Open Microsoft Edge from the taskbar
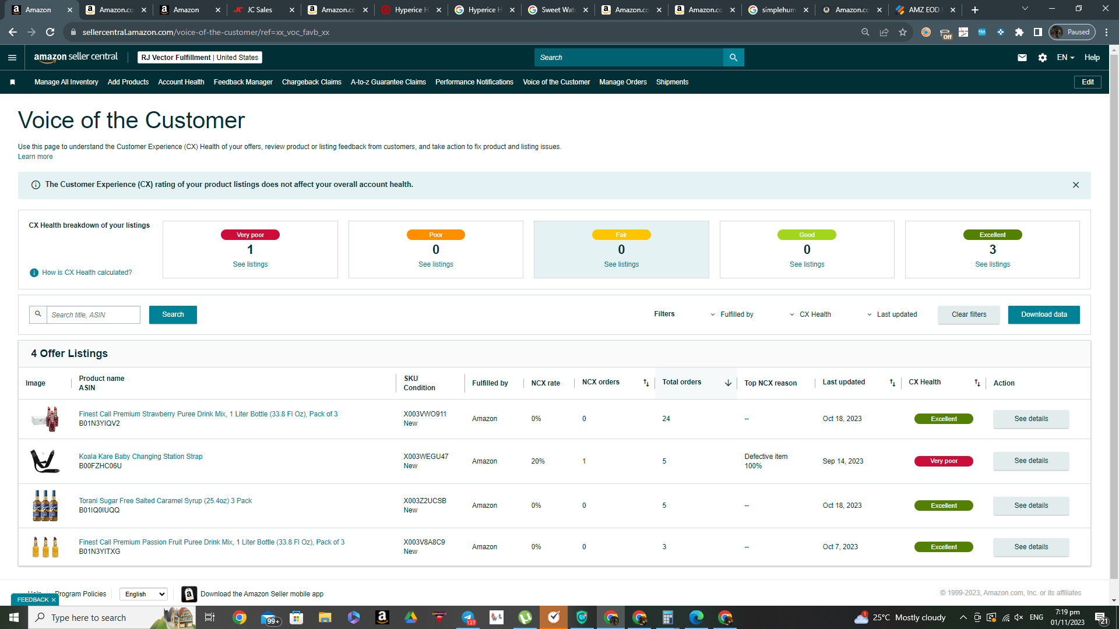Image resolution: width=1119 pixels, height=629 pixels. coord(696,617)
